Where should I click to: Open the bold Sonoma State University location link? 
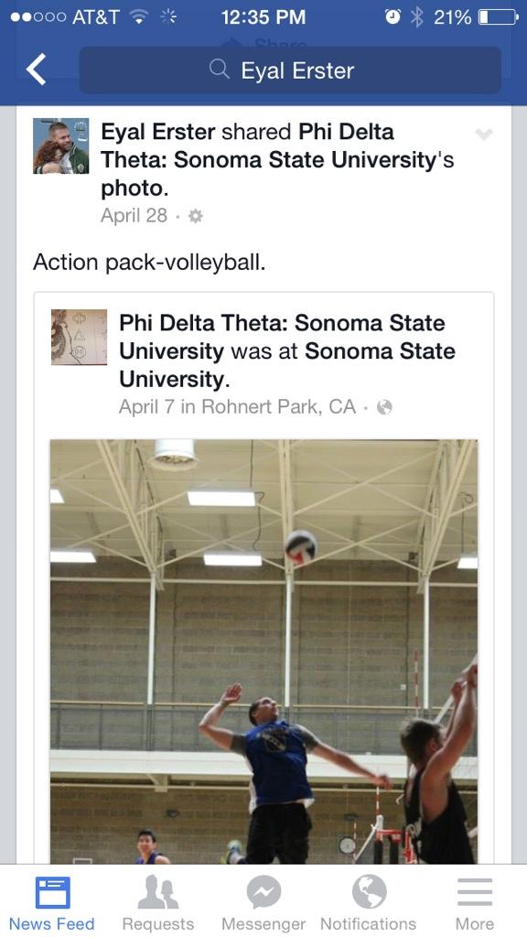point(286,365)
